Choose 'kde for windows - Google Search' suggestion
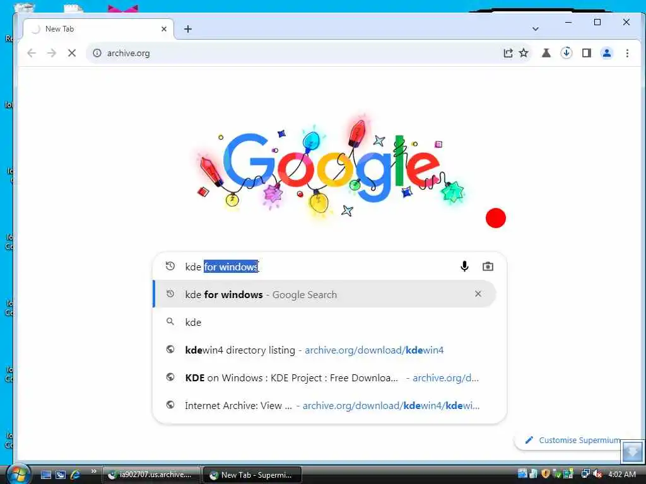 coord(325,294)
